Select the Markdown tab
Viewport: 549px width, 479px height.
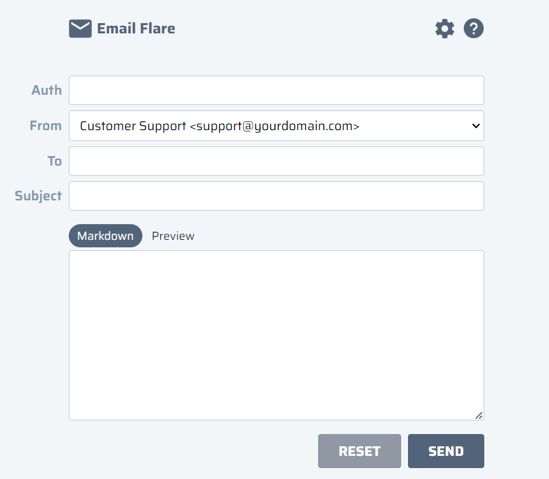pos(106,236)
